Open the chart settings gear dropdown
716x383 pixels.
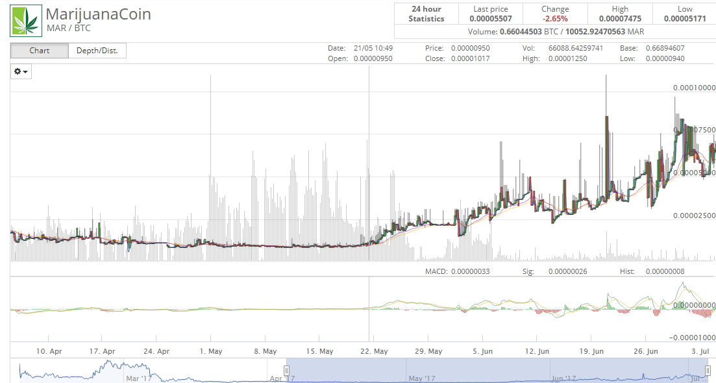tap(21, 71)
